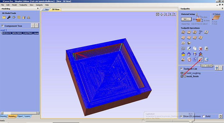
Task: Switch to the Layers tab
Action: [27, 116]
